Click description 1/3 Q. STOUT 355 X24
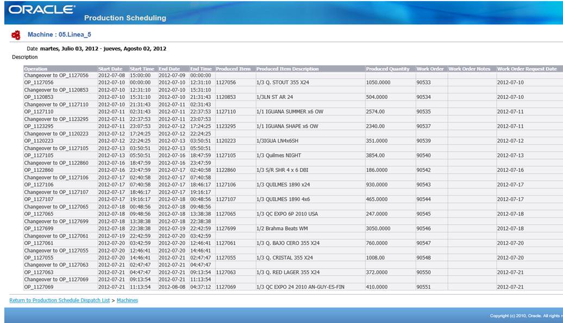Viewport: 563px width, 323px height. click(283, 83)
